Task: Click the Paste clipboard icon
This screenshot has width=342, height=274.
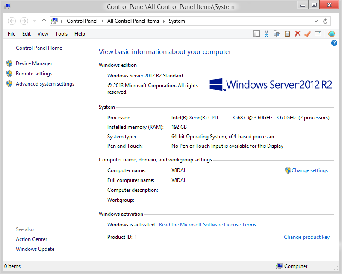Action: 287,34
